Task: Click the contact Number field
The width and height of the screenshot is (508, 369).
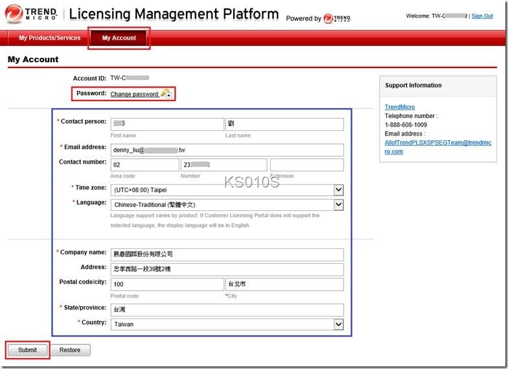Action: 224,165
